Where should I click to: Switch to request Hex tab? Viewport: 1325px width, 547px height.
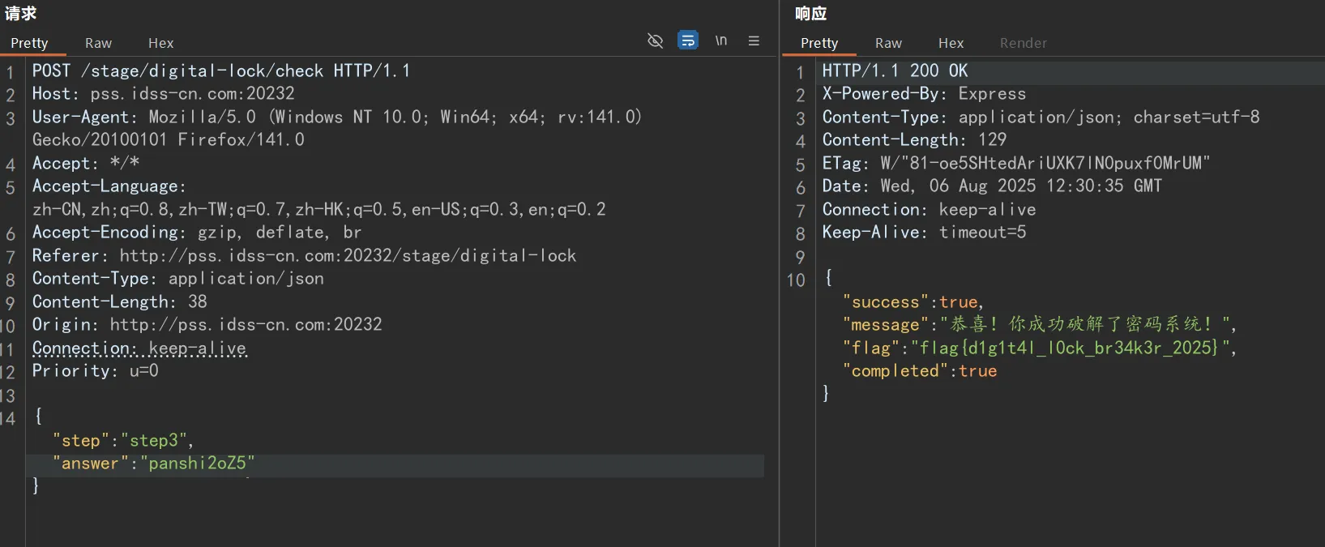pos(160,43)
